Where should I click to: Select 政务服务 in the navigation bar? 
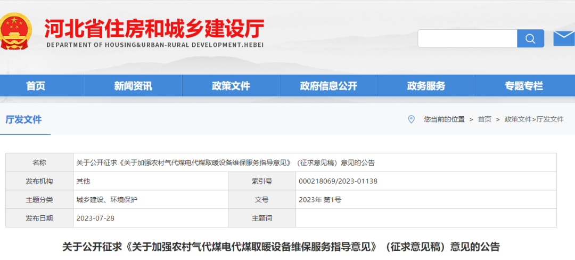(426, 86)
